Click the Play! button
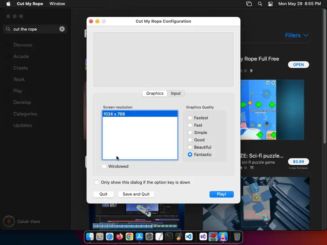327x245 pixels. click(222, 194)
